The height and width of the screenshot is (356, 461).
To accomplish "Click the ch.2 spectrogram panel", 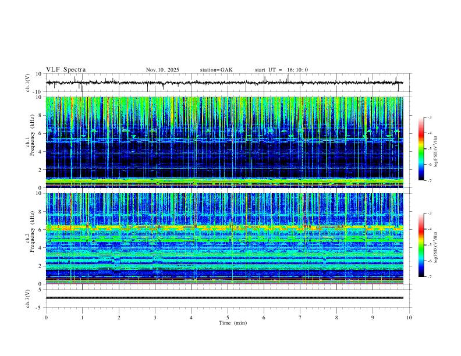I will click(224, 238).
